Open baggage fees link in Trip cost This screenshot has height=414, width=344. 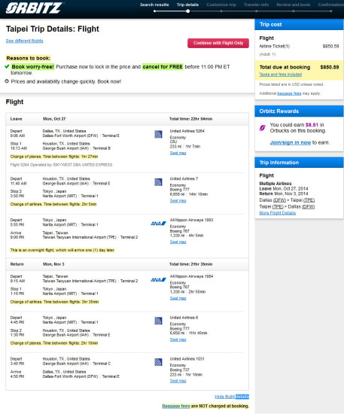289,93
